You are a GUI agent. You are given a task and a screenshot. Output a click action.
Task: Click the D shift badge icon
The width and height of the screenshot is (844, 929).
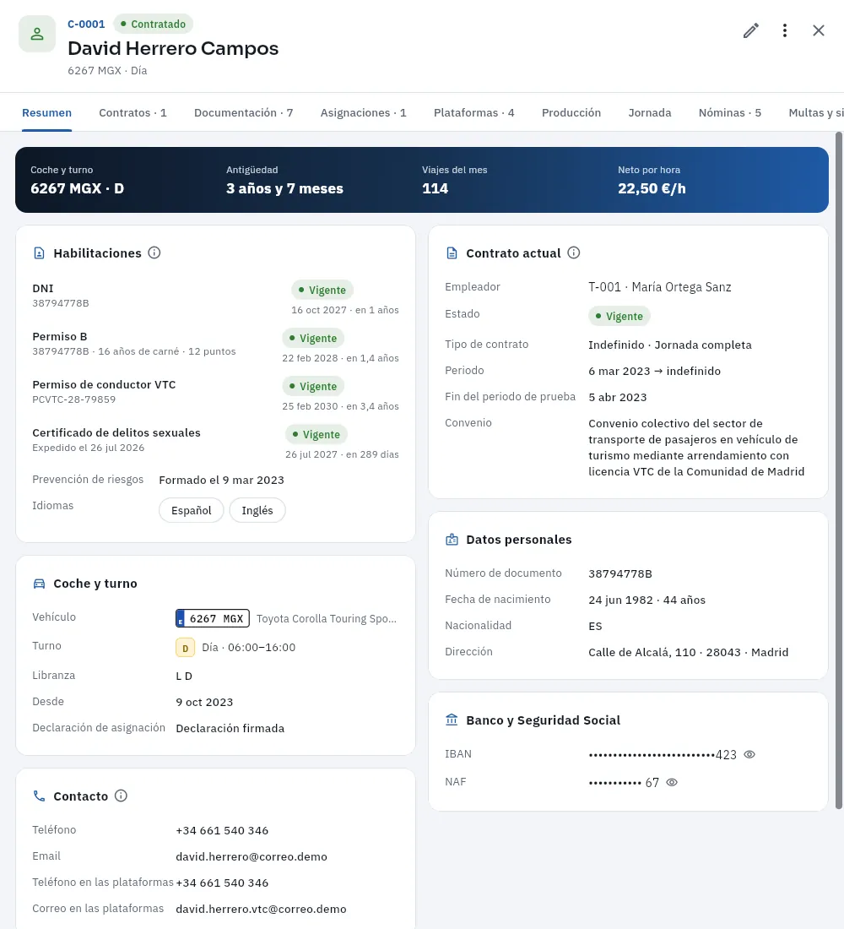(186, 648)
